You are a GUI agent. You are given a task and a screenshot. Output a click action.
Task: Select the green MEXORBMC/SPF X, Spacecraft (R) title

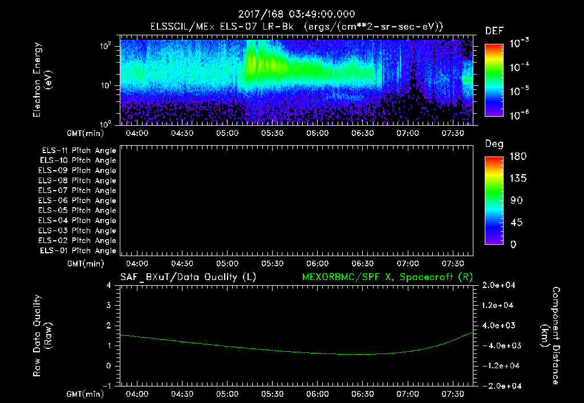click(x=387, y=277)
